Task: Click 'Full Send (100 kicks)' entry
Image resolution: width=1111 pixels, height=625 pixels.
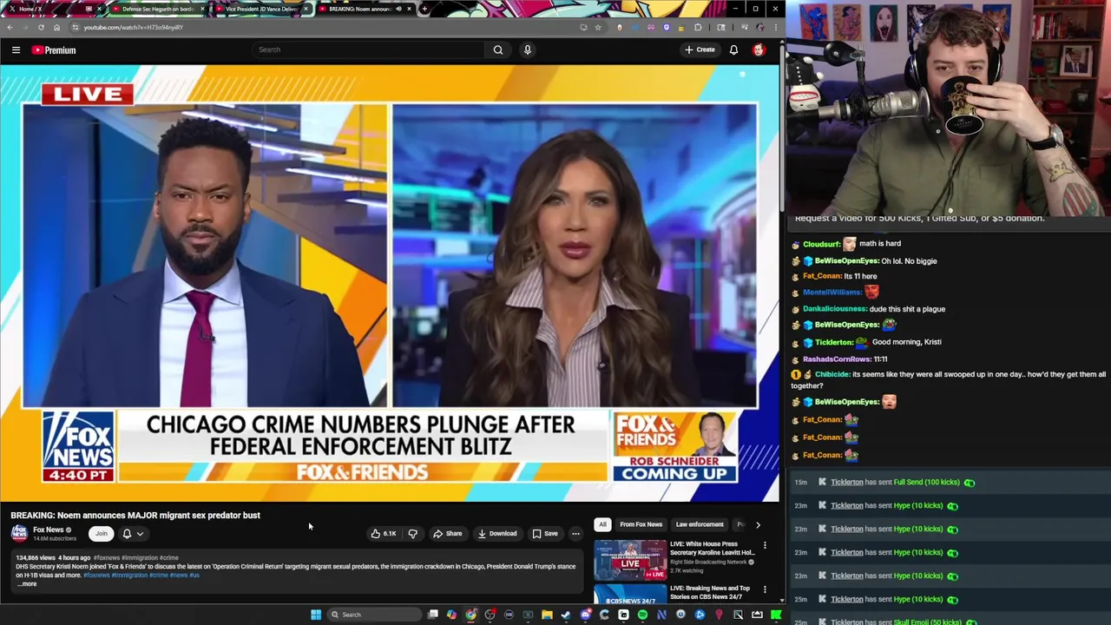Action: coord(926,483)
